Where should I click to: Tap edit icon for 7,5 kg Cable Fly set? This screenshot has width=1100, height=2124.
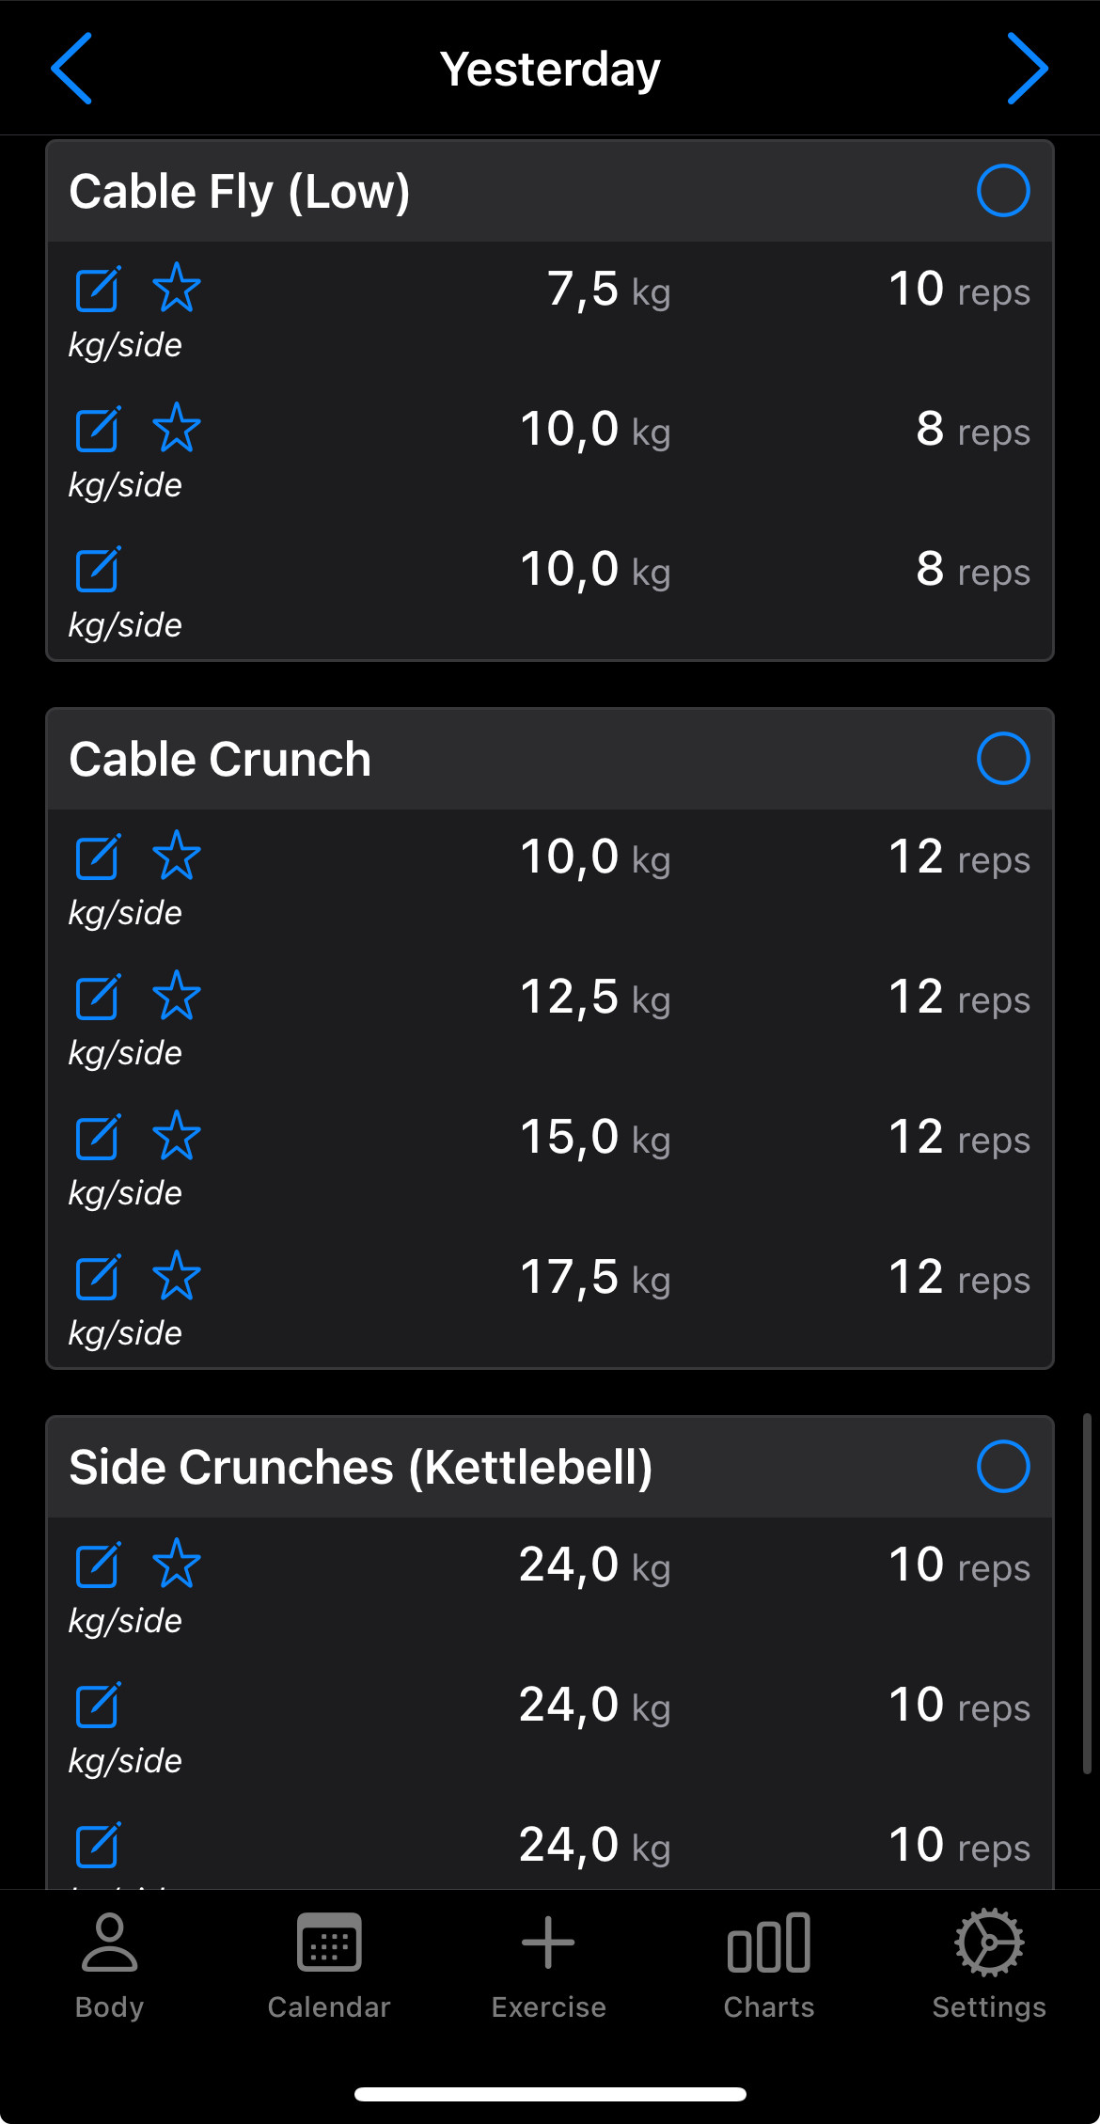point(98,289)
